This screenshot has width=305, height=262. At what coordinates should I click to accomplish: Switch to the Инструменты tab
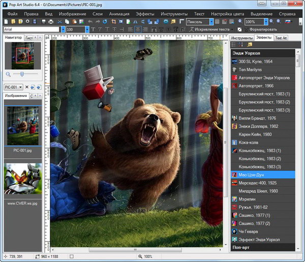click(x=241, y=38)
